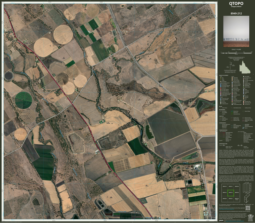This screenshot has width=255, height=223.
Task: Click the metres scale bar
Action: (237, 53)
